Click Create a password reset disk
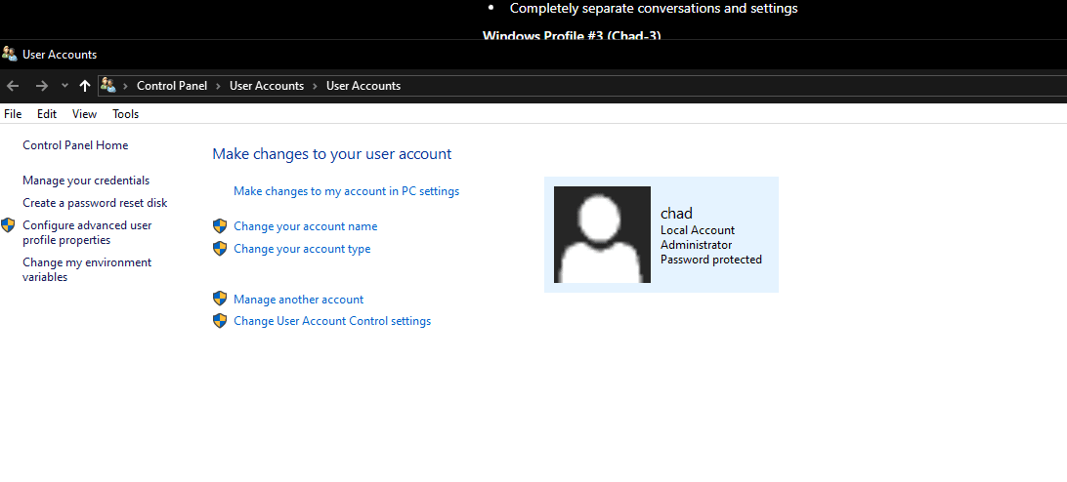1067x482 pixels. point(95,203)
